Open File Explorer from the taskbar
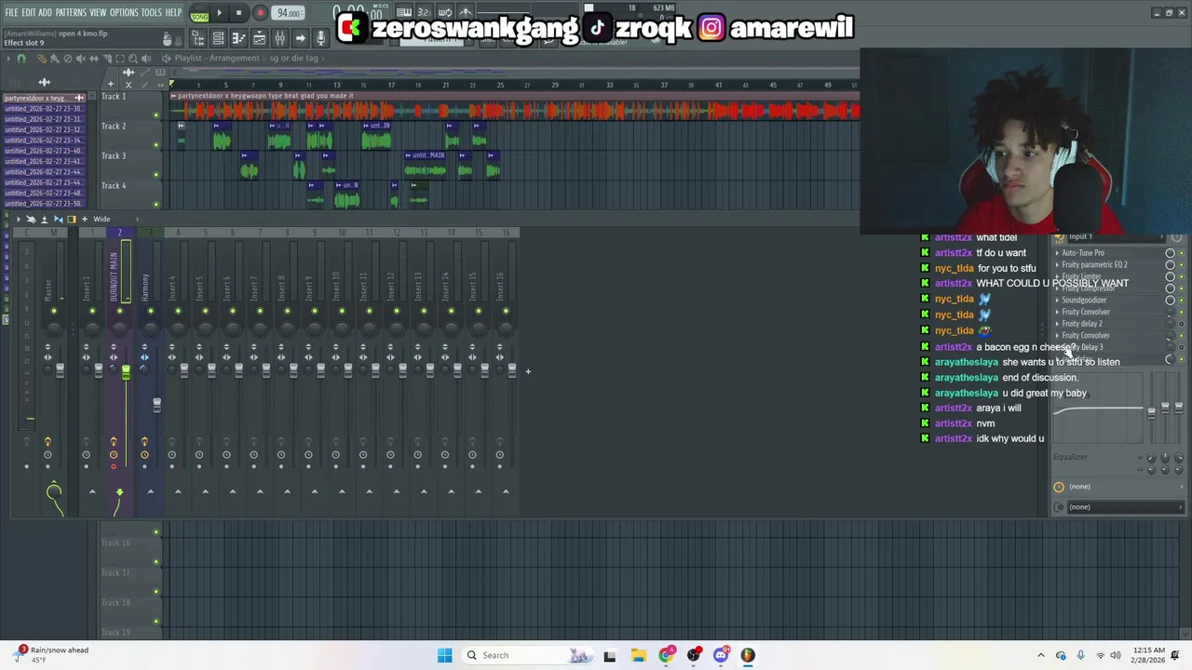This screenshot has height=670, width=1192. (638, 655)
